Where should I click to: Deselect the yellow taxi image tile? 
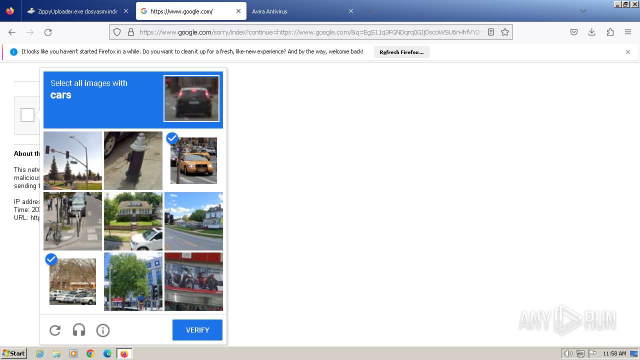pyautogui.click(x=193, y=160)
